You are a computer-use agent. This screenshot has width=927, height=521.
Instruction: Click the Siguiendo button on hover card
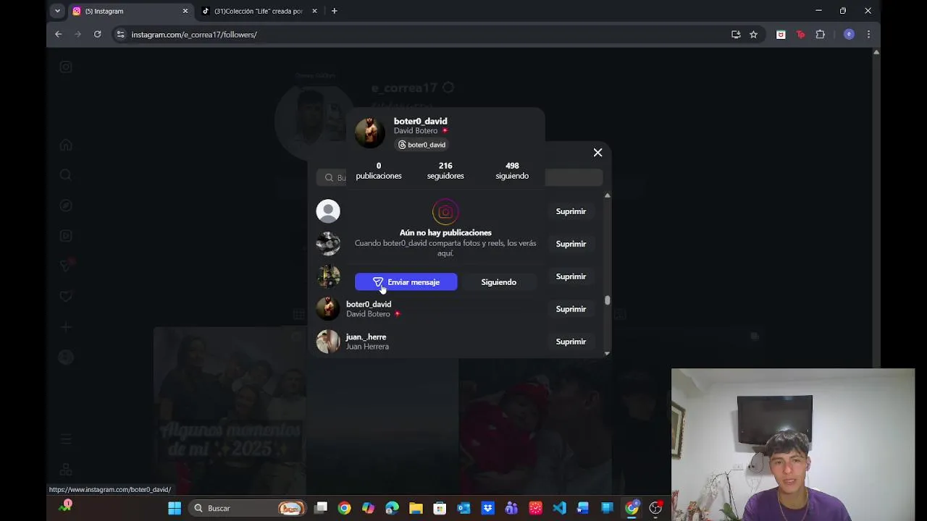pyautogui.click(x=498, y=282)
